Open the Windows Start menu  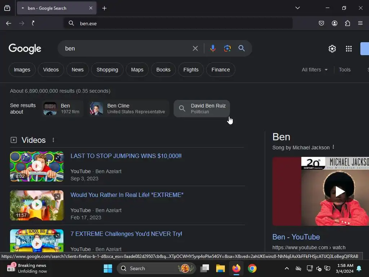pyautogui.click(x=108, y=268)
